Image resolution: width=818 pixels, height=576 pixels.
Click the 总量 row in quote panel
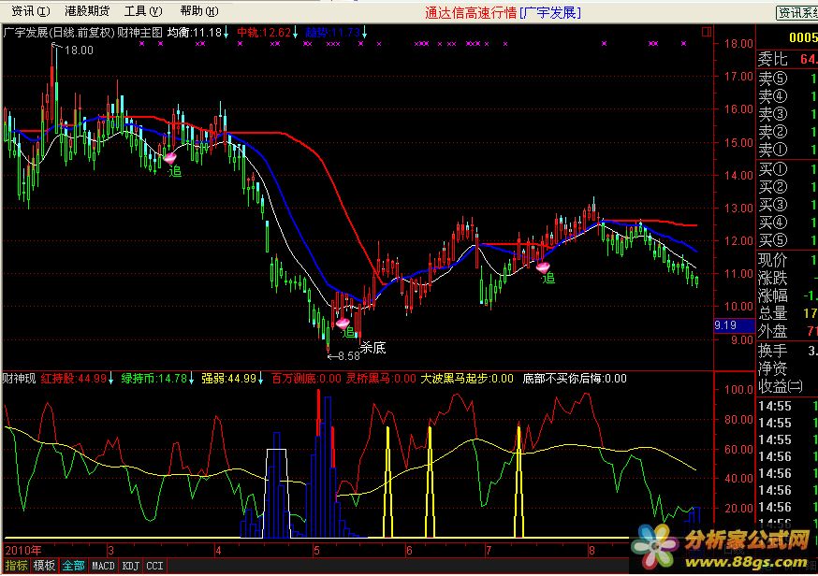[787, 313]
